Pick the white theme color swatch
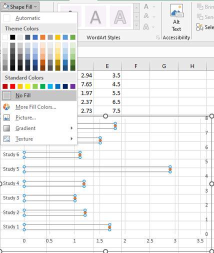The height and width of the screenshot is (253, 214). coord(5,37)
